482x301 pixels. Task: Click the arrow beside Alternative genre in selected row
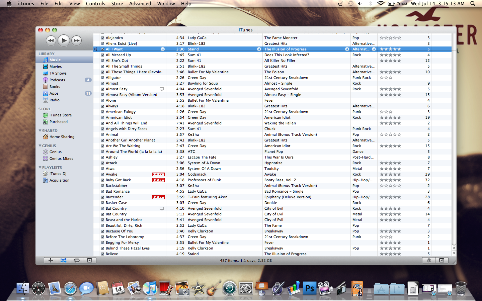[374, 49]
